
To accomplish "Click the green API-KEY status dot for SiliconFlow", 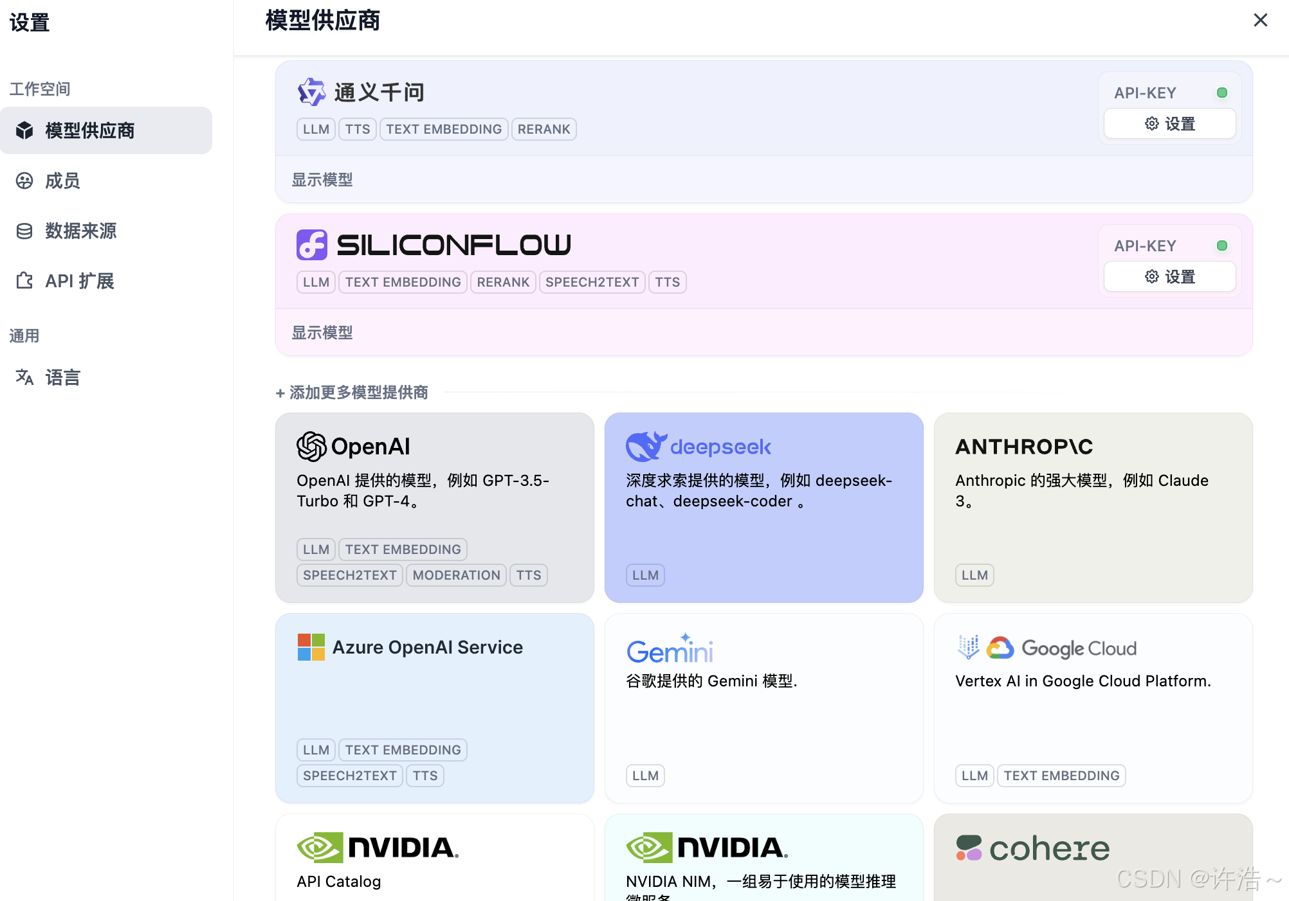I will point(1221,245).
